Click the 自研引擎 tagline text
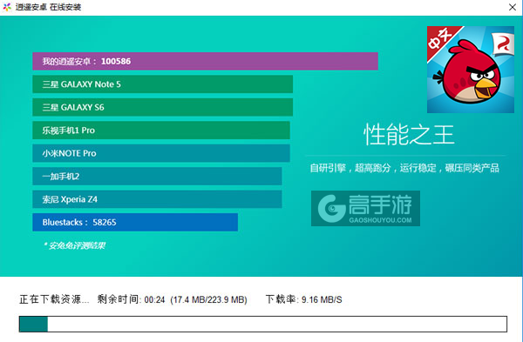 (x=404, y=168)
